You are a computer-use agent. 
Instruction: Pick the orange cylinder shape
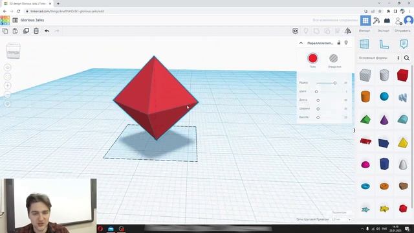tap(365, 96)
